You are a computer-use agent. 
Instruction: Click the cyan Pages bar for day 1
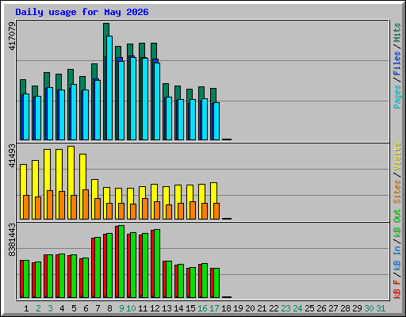(26, 116)
